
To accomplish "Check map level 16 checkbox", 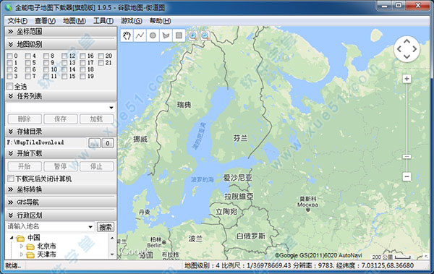I will point(82,56).
